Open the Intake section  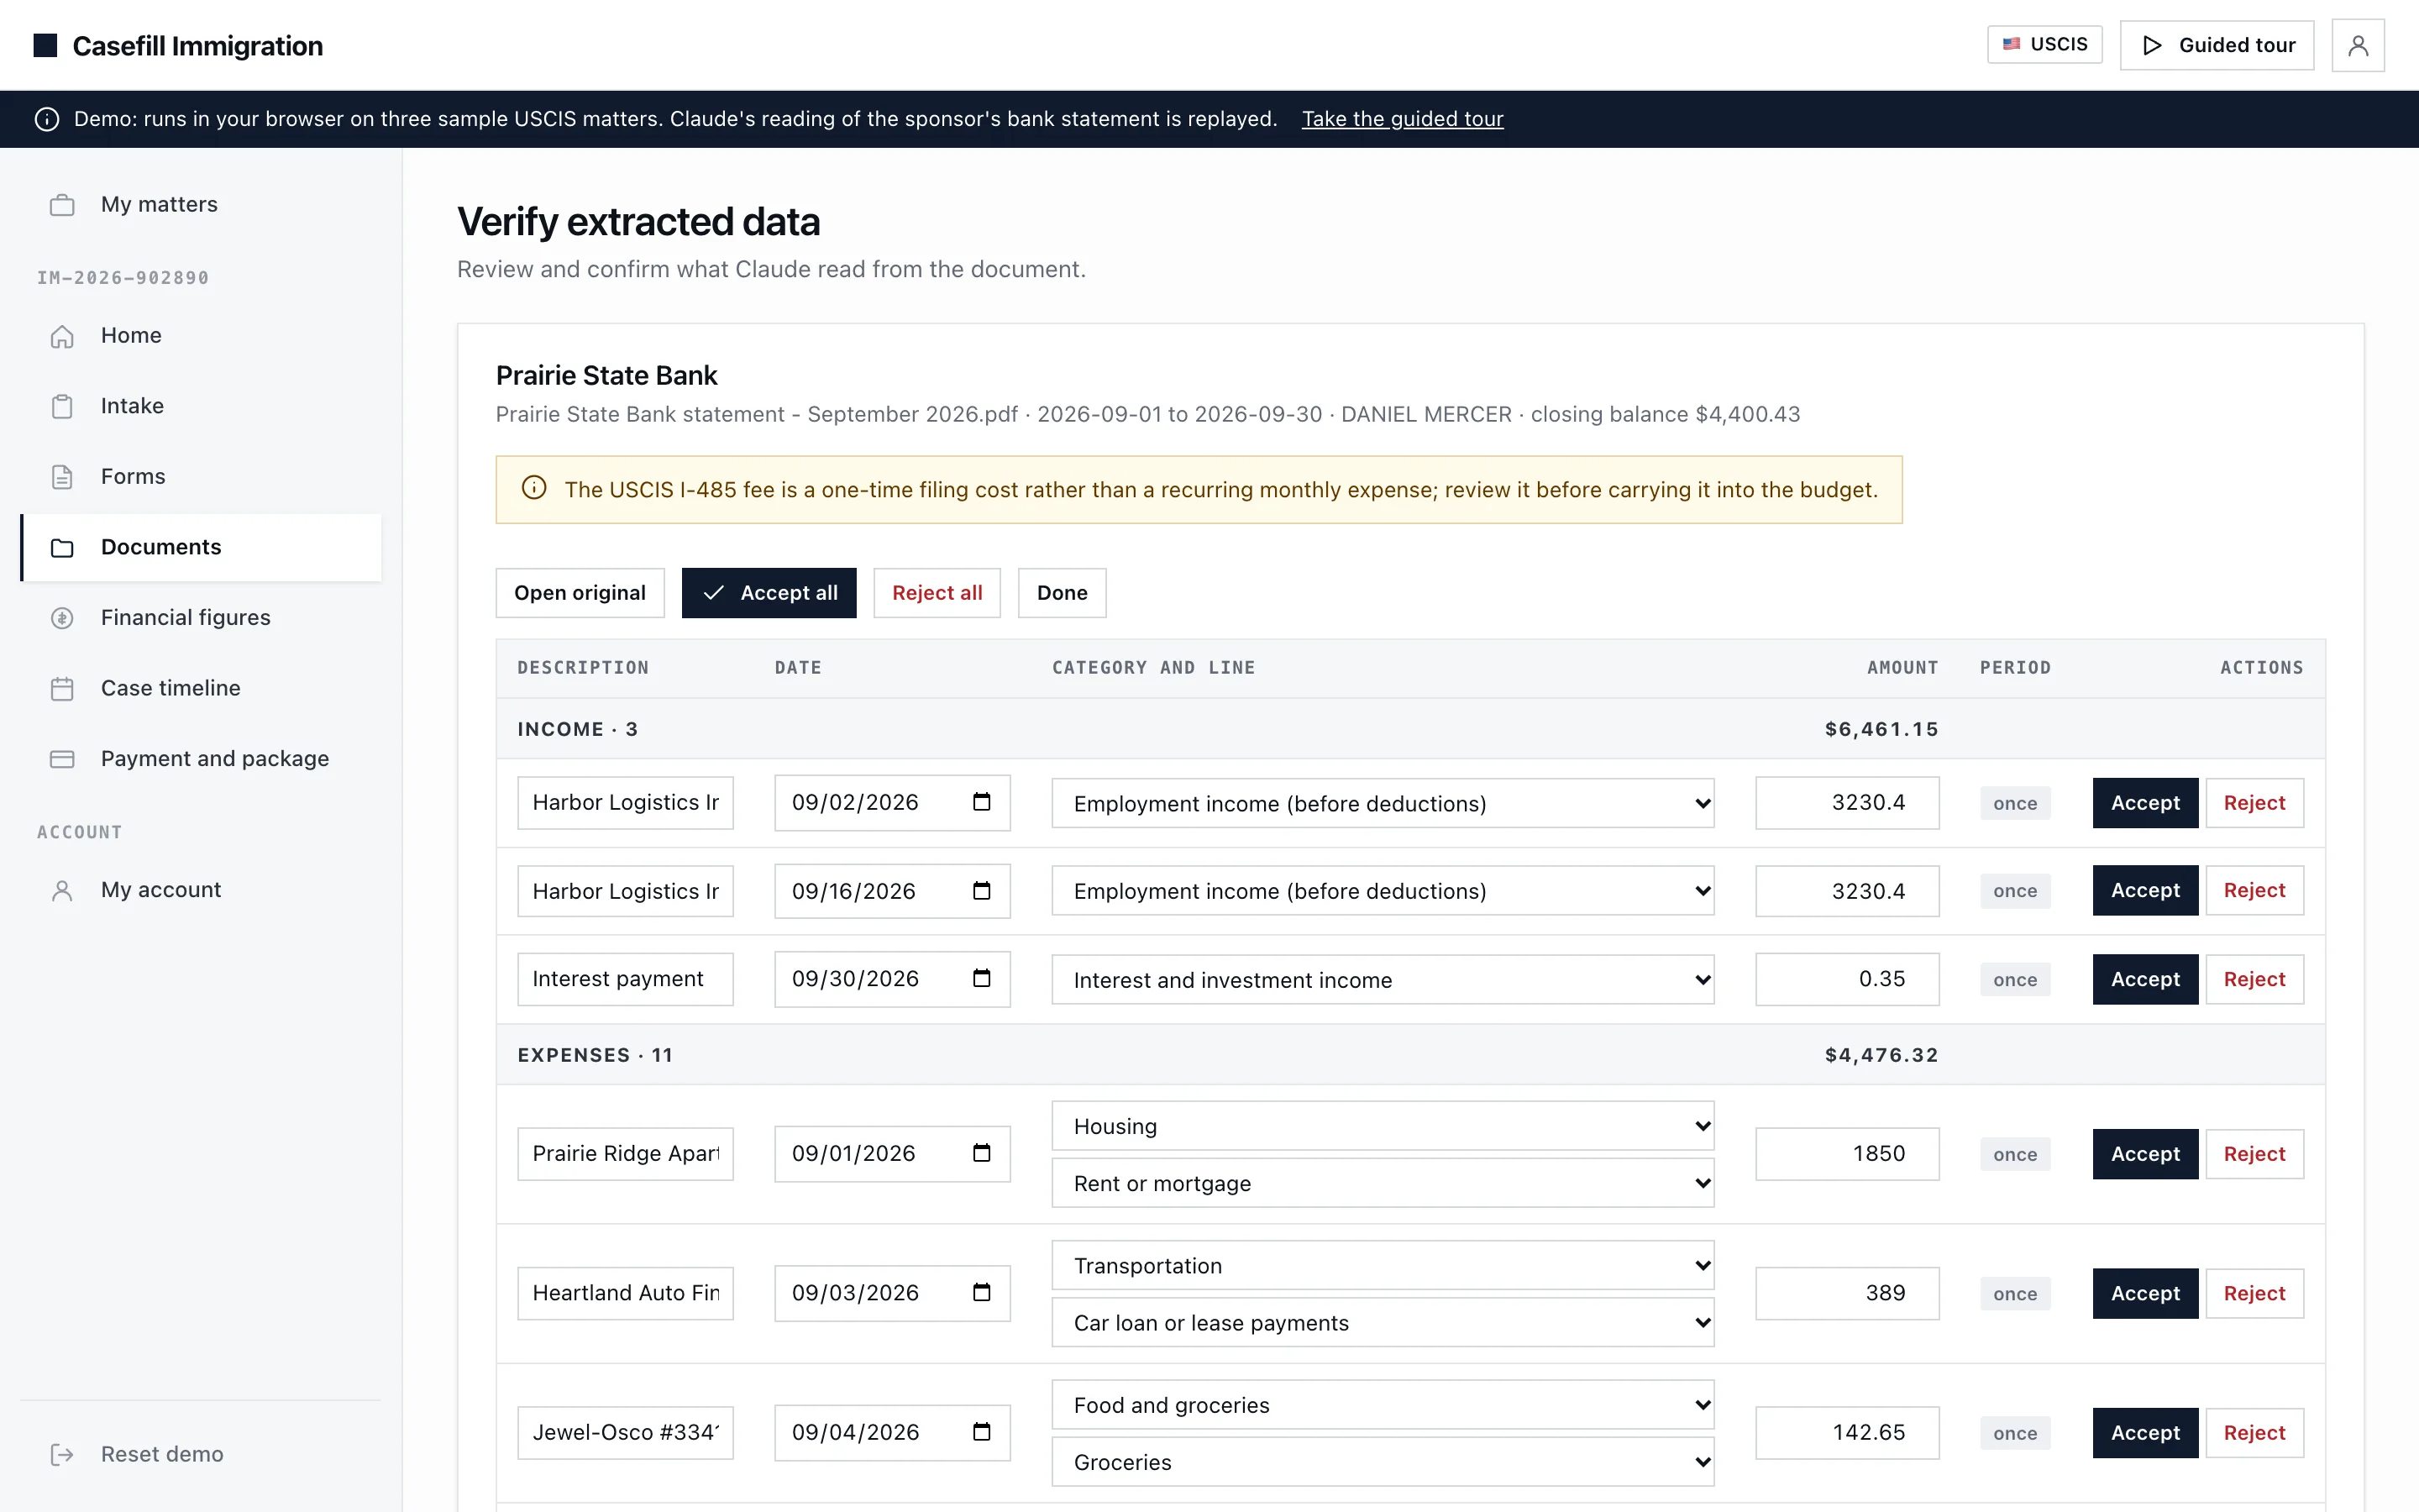(x=201, y=406)
